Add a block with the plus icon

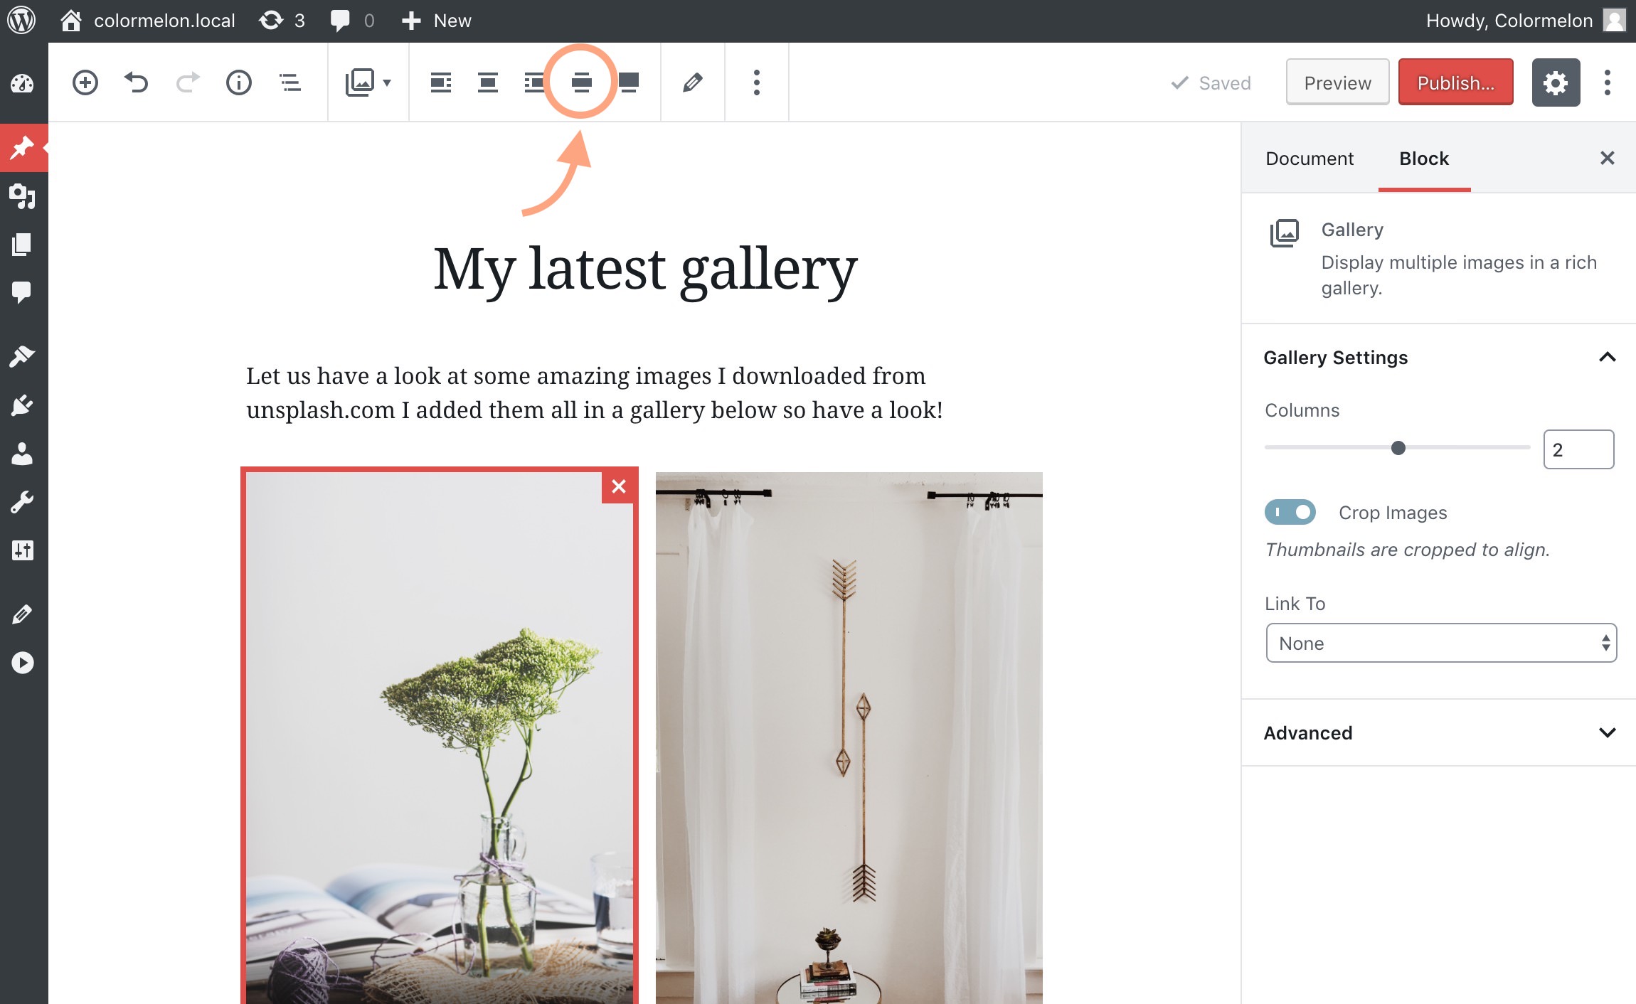85,82
